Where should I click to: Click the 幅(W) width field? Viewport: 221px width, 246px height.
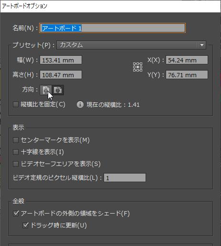click(61, 60)
